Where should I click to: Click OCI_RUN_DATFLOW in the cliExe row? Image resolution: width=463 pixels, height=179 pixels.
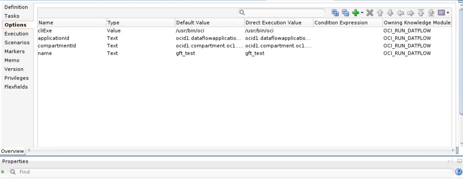pyautogui.click(x=407, y=30)
